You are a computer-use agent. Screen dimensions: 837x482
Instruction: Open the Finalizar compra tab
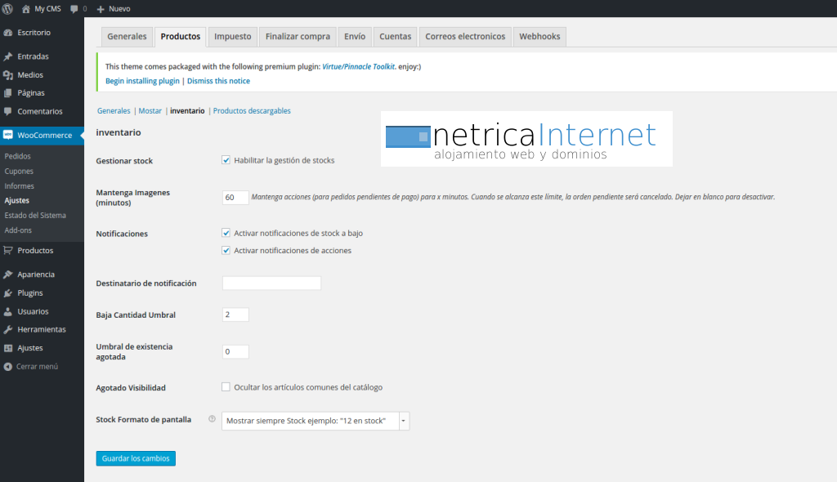(298, 36)
